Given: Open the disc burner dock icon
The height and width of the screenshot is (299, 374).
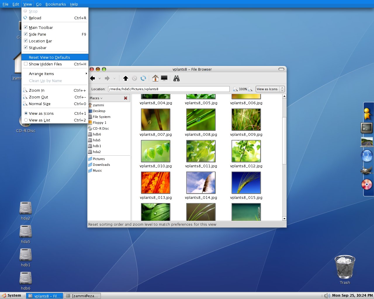Looking at the screenshot, I should click(x=367, y=185).
